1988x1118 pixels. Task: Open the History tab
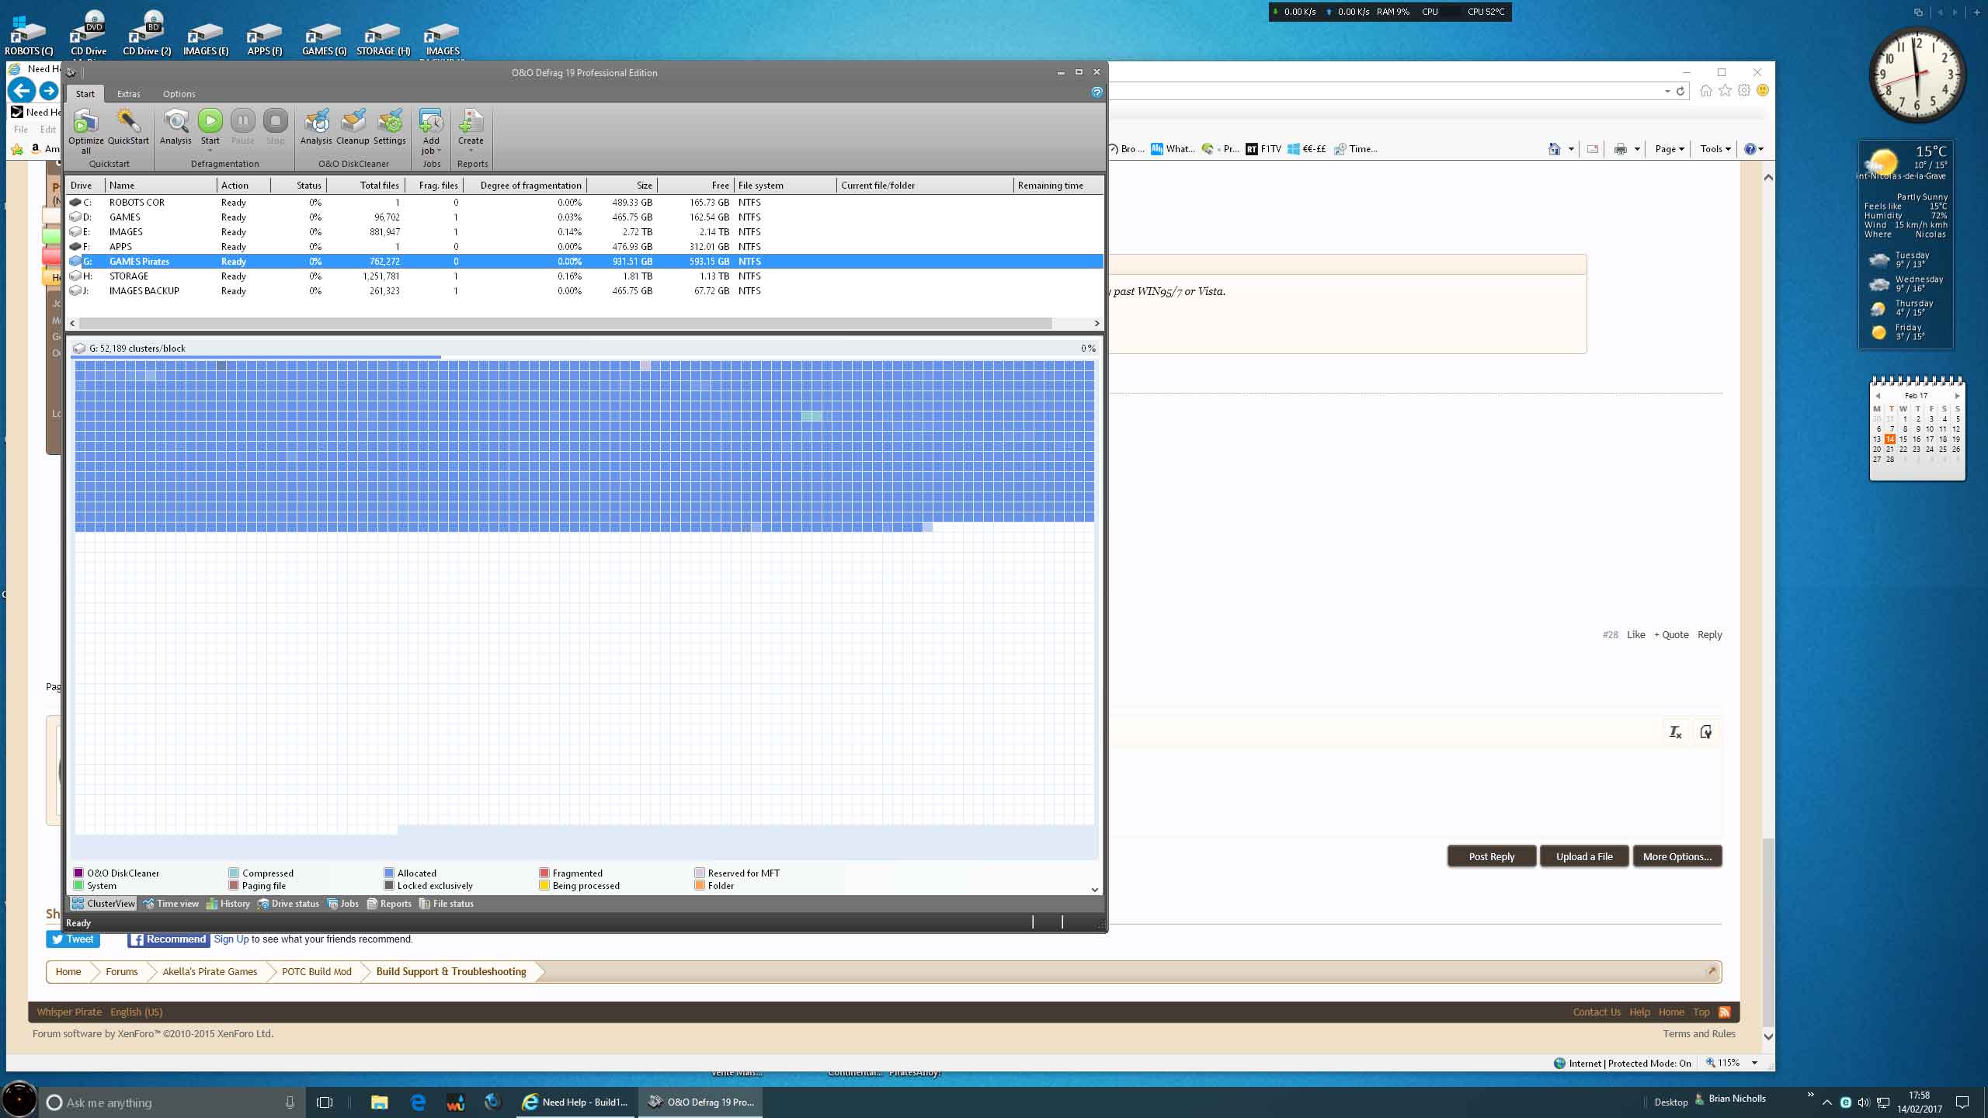point(228,904)
